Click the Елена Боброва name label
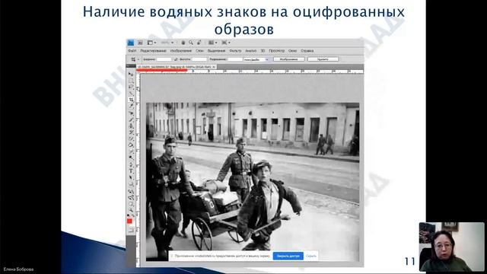The width and height of the screenshot is (487, 274). (18, 269)
